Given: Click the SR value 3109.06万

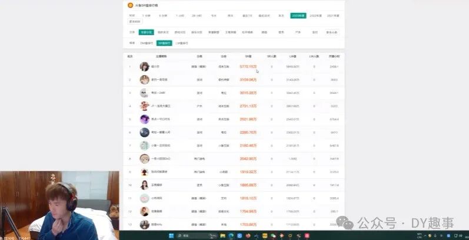Looking at the screenshot, I should coord(248,80).
